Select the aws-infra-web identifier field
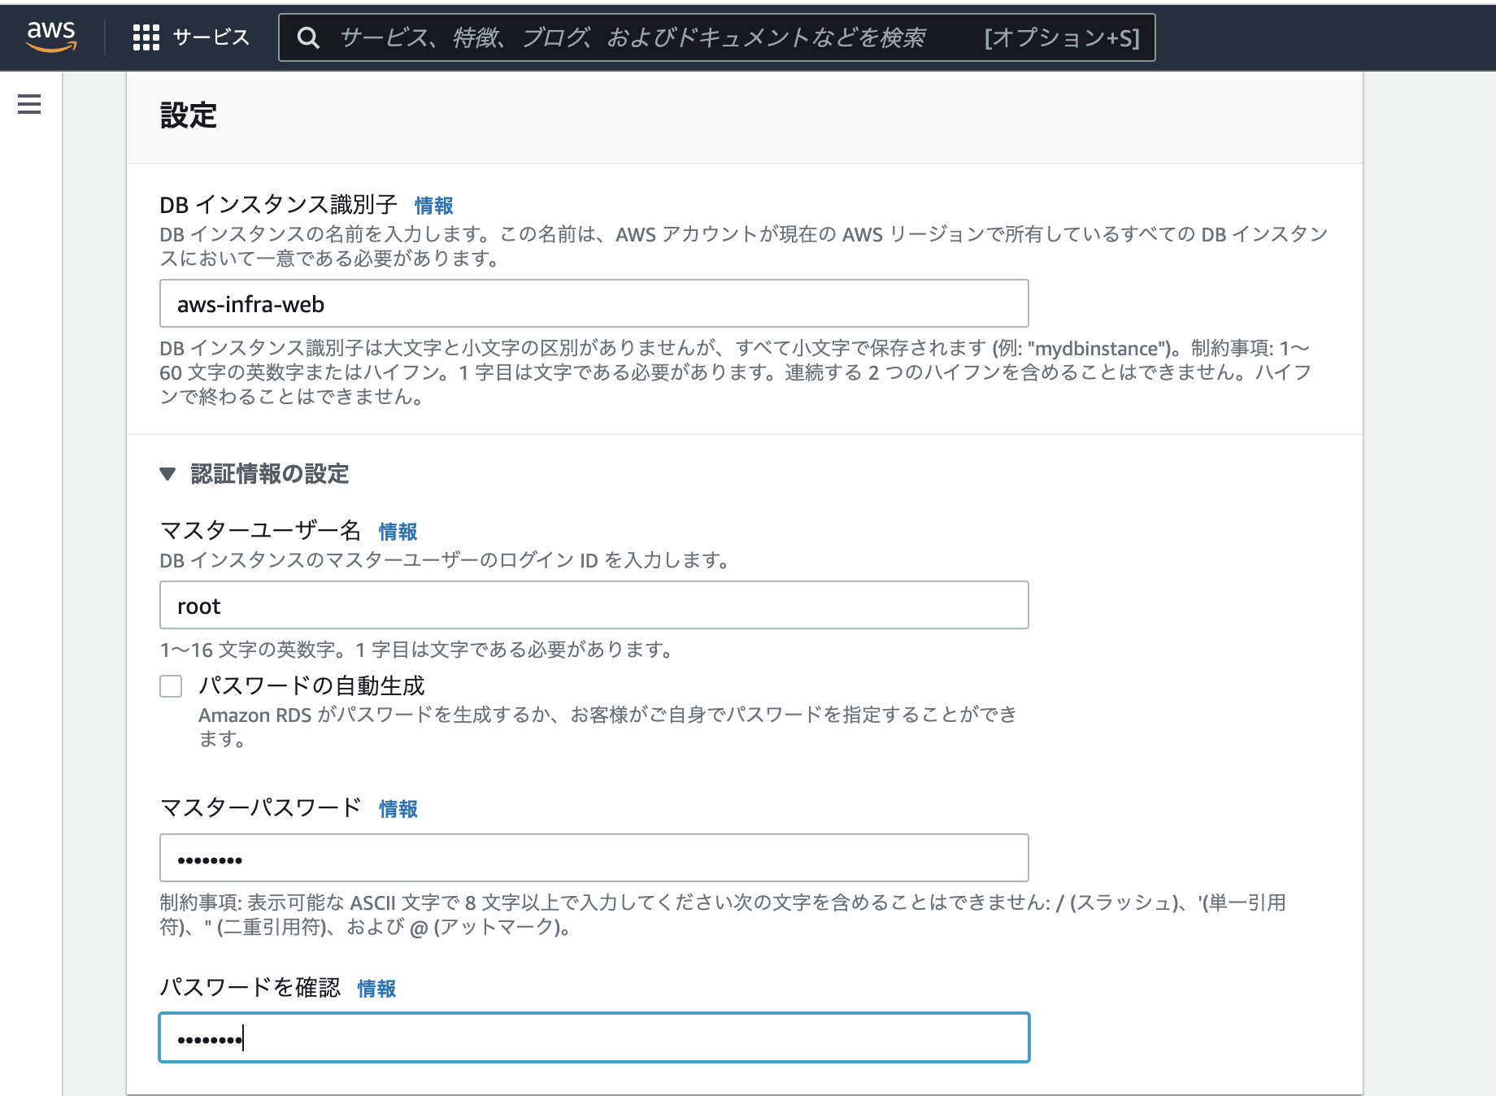 point(594,303)
